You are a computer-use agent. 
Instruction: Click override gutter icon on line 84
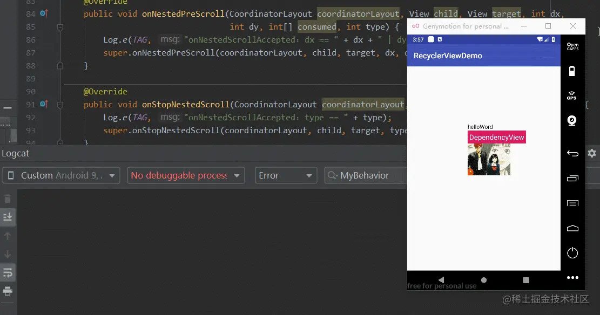44,13
